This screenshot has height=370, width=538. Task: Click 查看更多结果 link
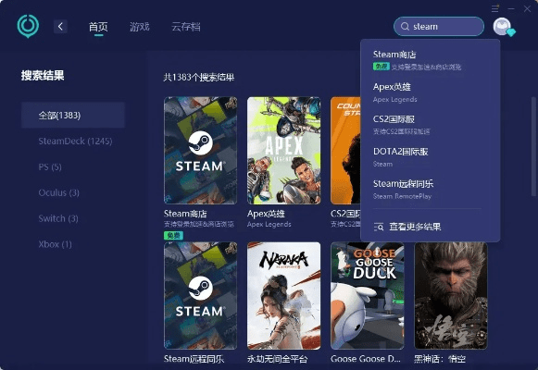[415, 227]
